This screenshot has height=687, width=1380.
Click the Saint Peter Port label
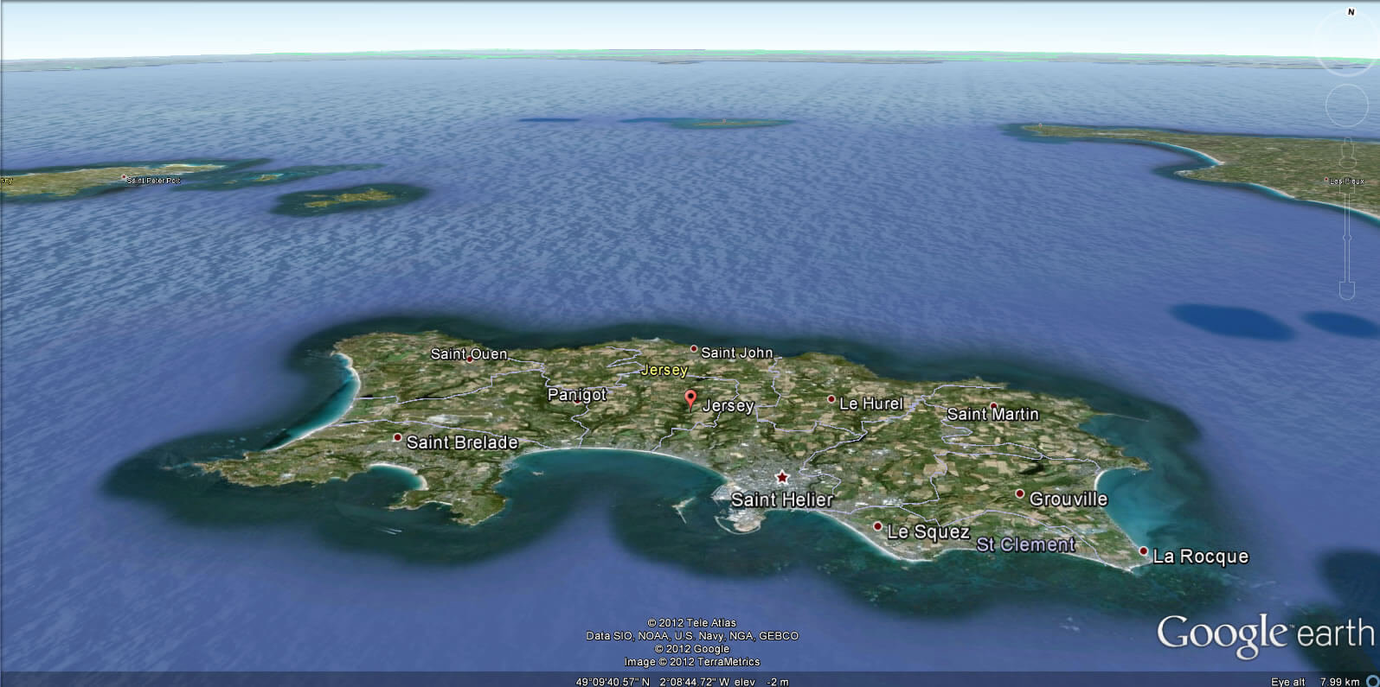click(153, 181)
